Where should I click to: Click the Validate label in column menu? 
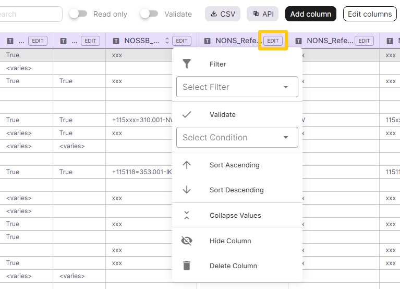[223, 115]
